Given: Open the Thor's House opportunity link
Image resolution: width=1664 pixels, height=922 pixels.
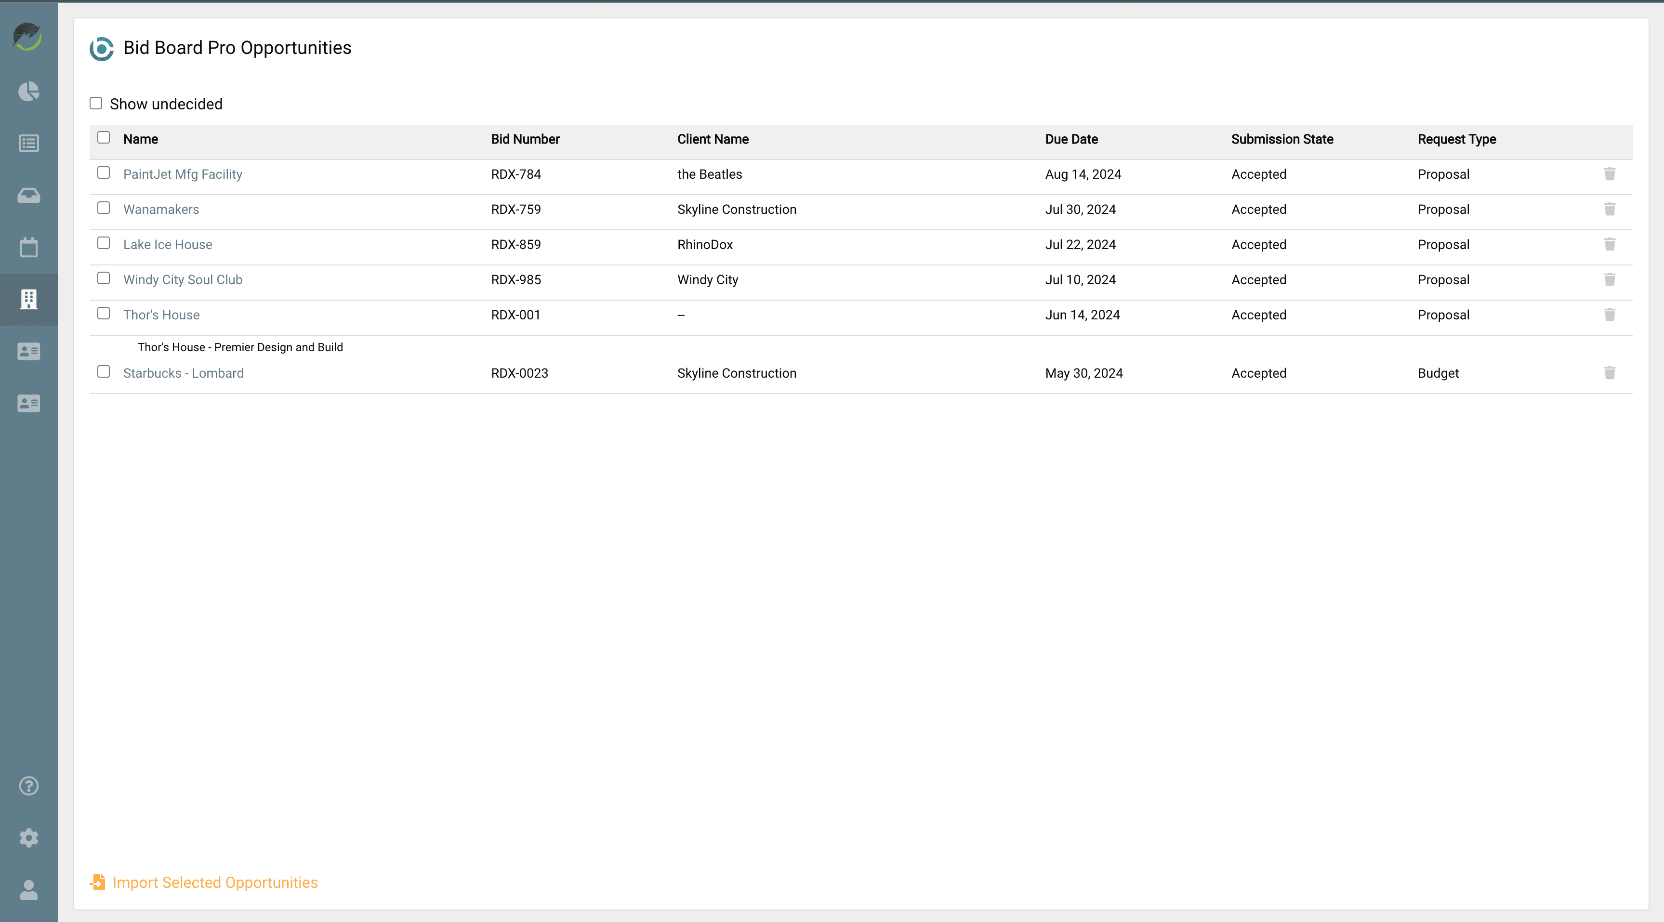Looking at the screenshot, I should click(x=161, y=315).
